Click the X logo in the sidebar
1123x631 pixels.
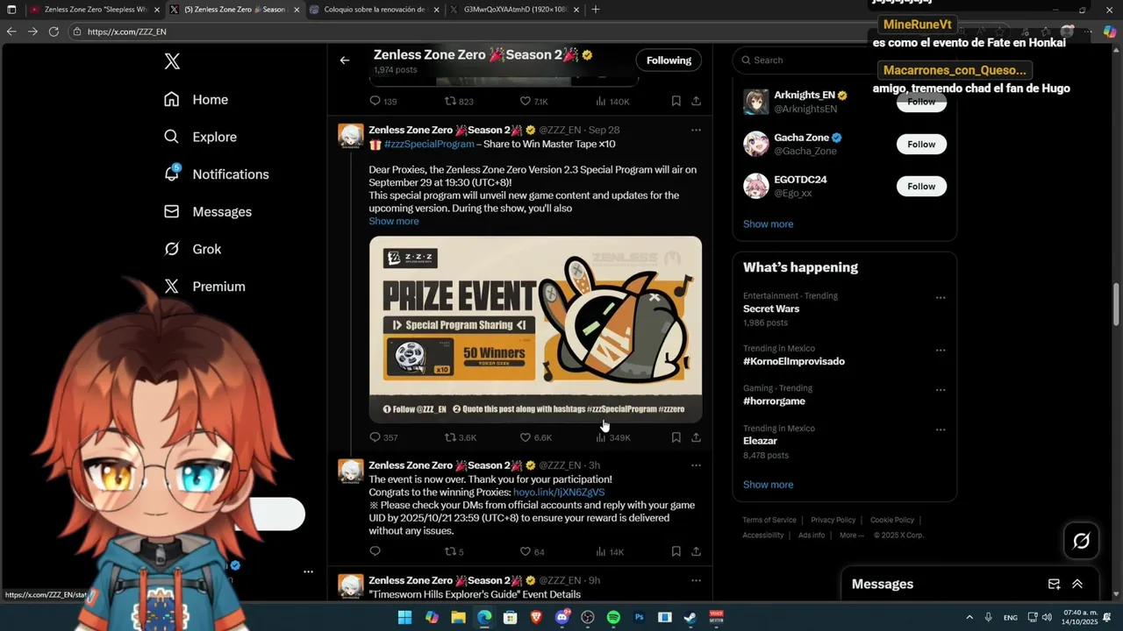[x=172, y=61]
